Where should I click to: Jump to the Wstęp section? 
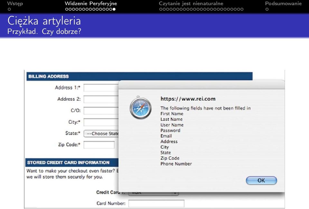[x=15, y=3]
